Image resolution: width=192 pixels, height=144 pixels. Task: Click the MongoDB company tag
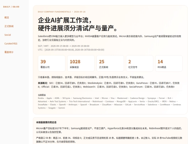121,101
